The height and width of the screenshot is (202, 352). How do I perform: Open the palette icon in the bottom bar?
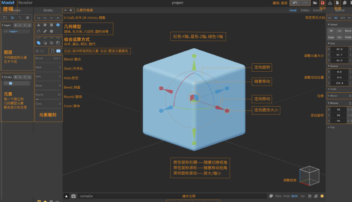271,196
